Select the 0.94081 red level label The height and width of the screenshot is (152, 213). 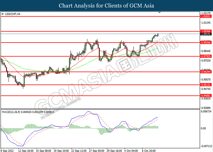(206, 96)
